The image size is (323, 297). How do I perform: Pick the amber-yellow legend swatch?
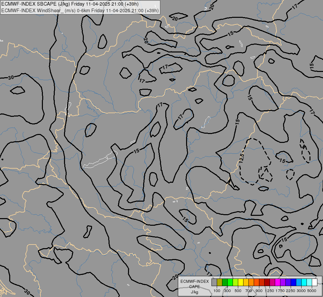(x=246, y=282)
